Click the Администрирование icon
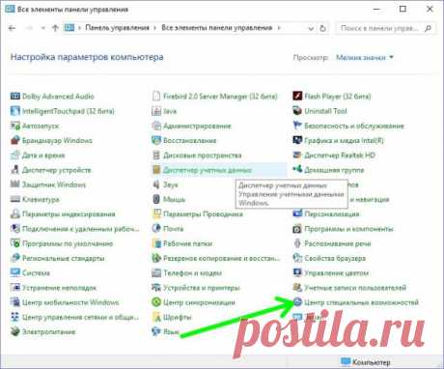This screenshot has height=369, width=444. (156, 126)
